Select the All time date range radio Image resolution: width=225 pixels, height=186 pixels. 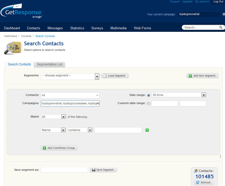pos(149,95)
